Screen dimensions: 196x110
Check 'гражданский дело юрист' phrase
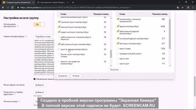[118, 53]
